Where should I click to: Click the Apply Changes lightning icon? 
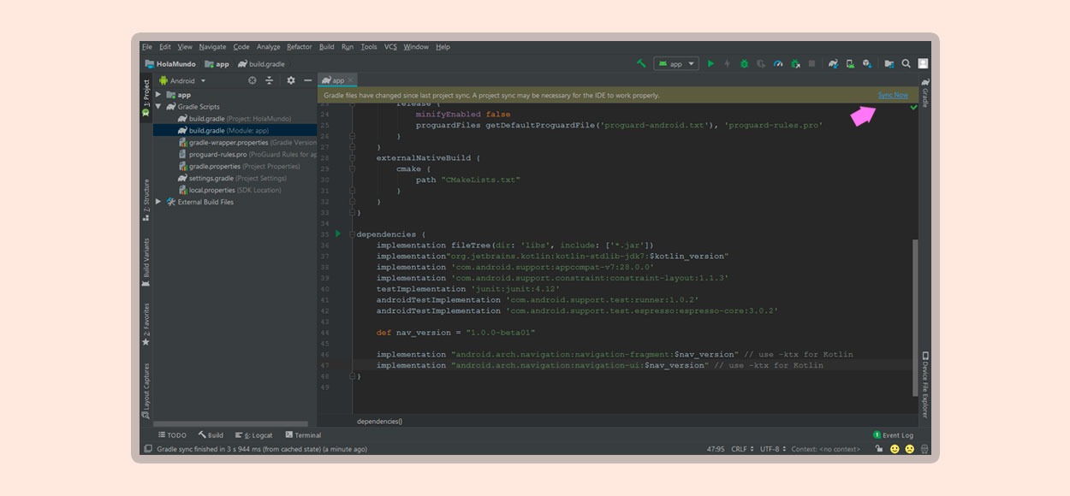pos(728,63)
